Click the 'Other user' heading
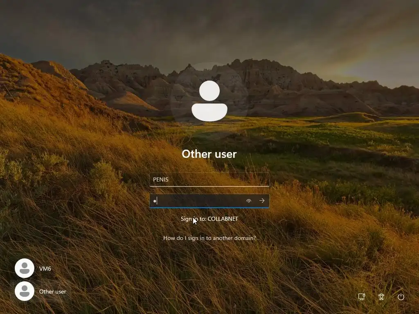The image size is (419, 314). click(x=209, y=154)
